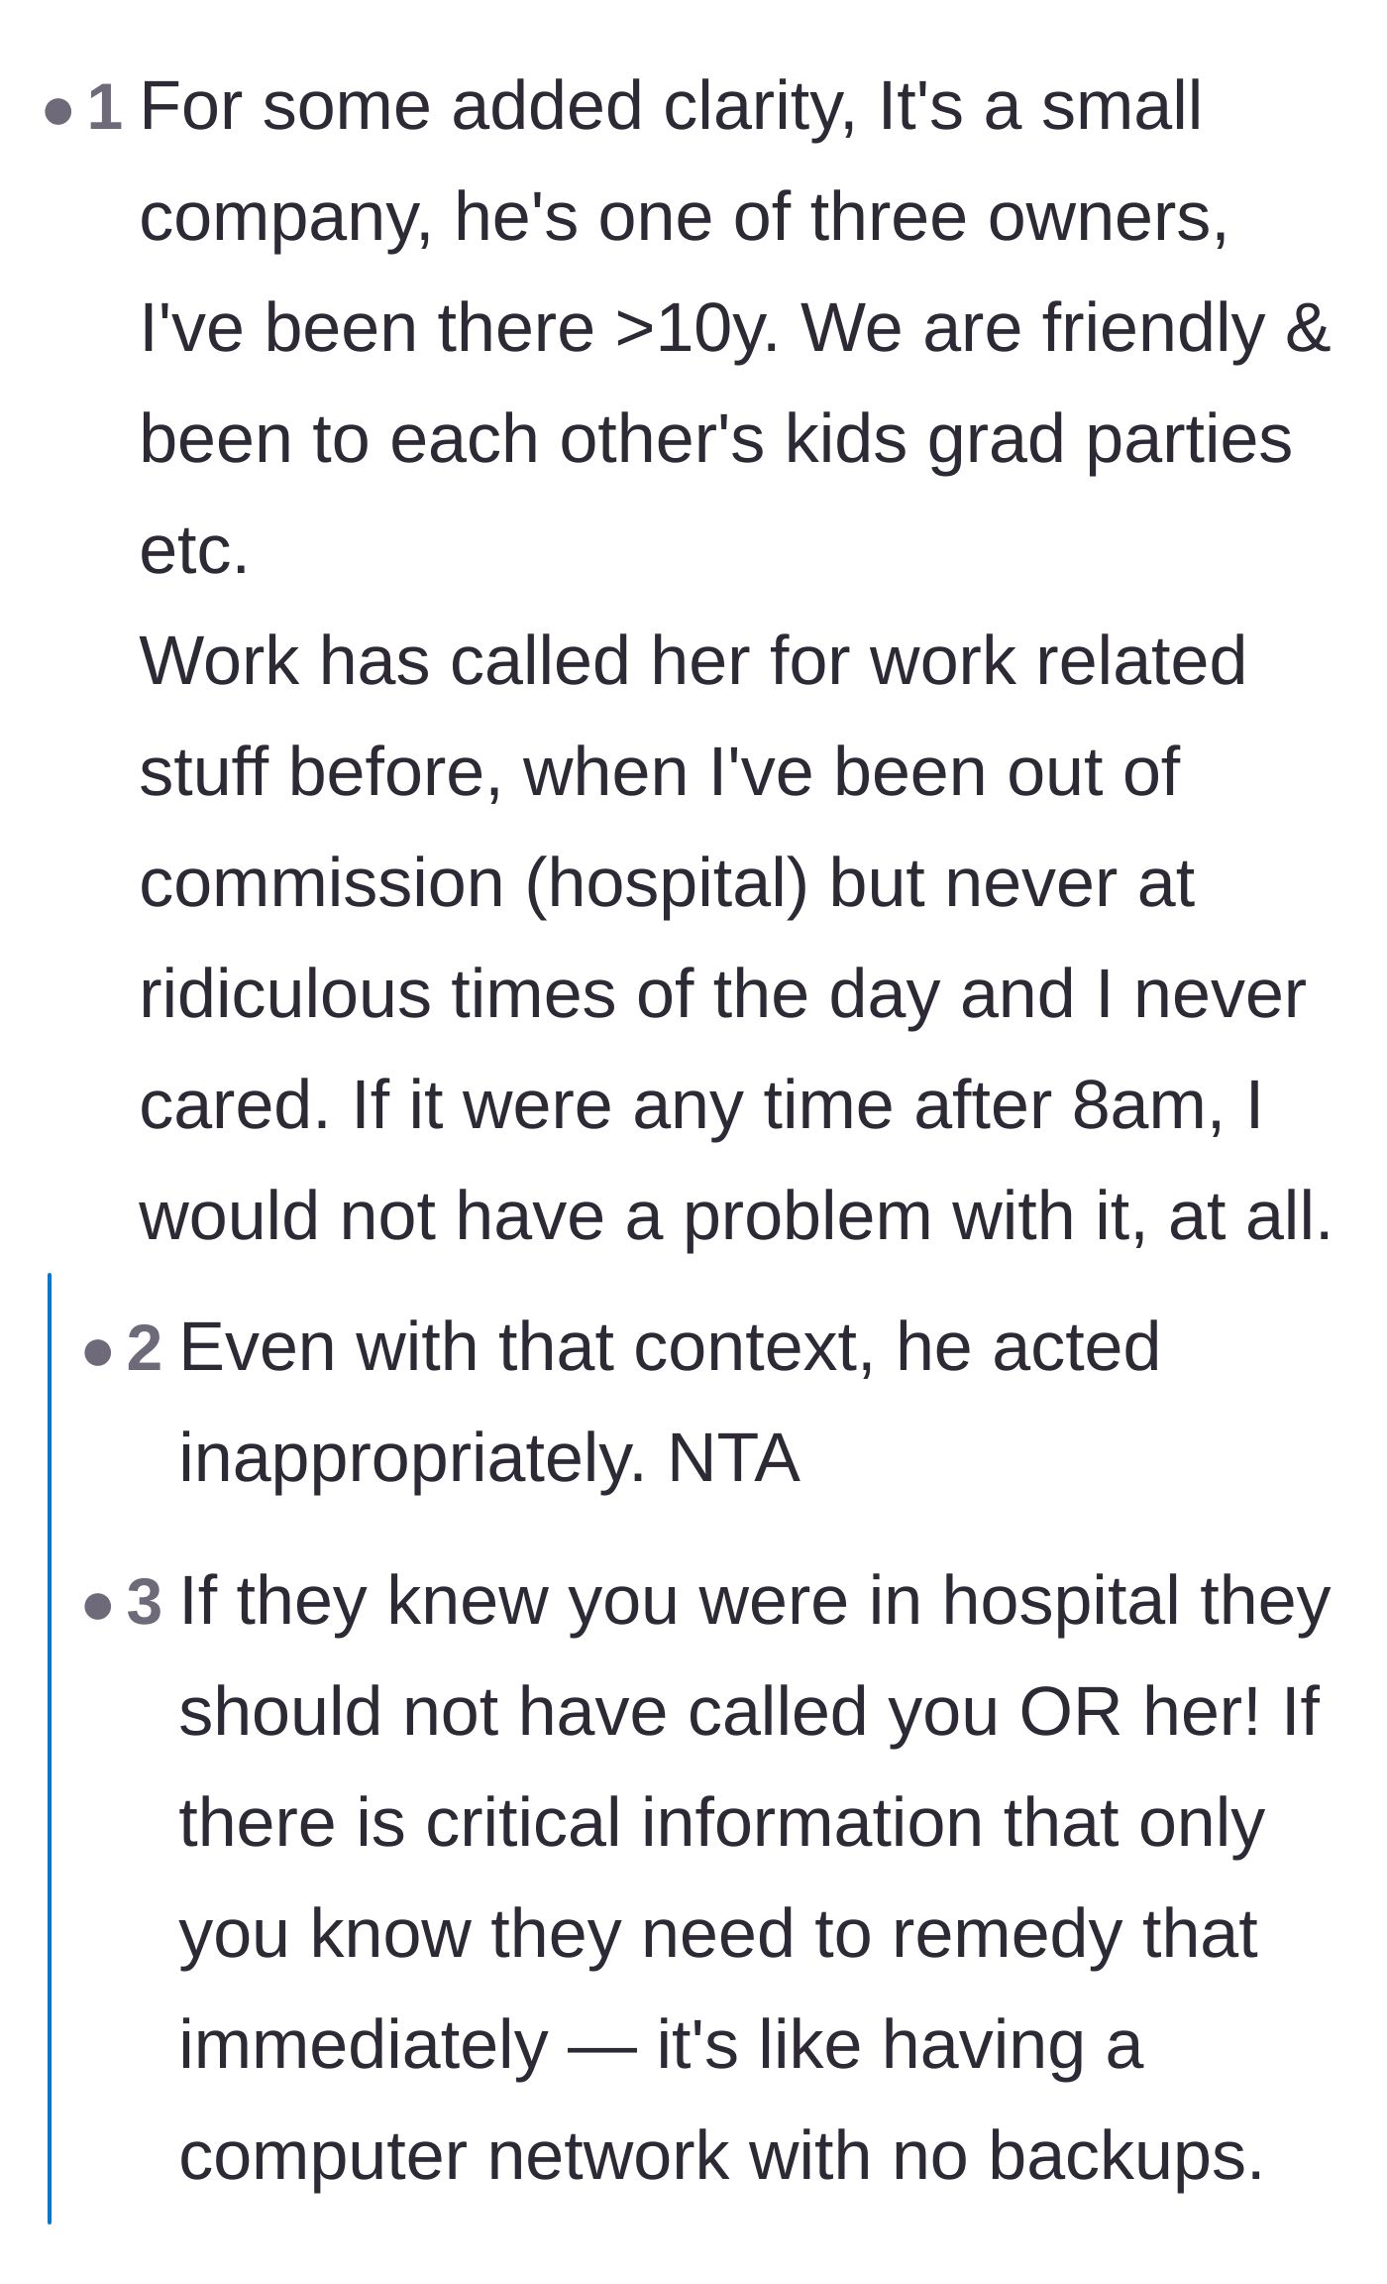The height and width of the screenshot is (2284, 1387).
Task: Click the text >10y in first comment
Action: coord(690,328)
